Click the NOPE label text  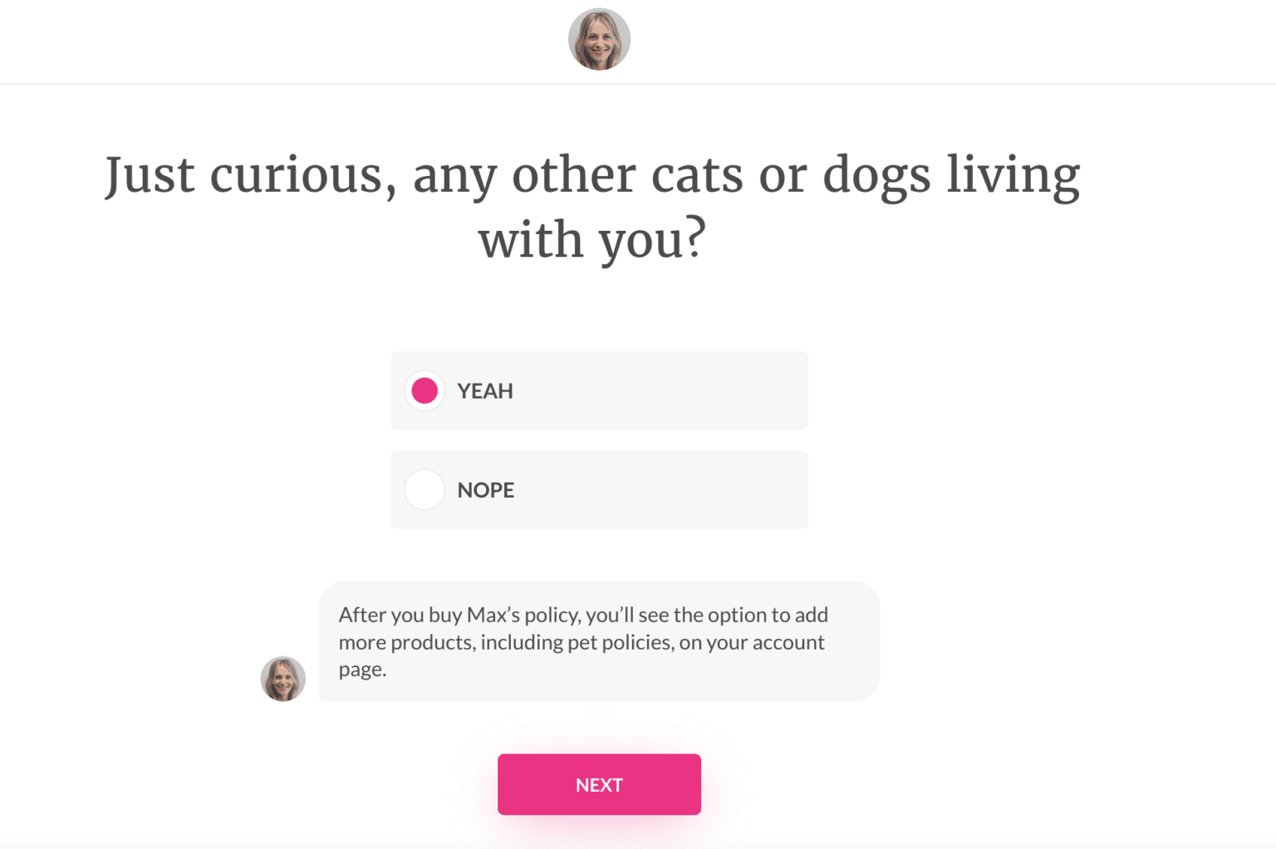pos(485,490)
